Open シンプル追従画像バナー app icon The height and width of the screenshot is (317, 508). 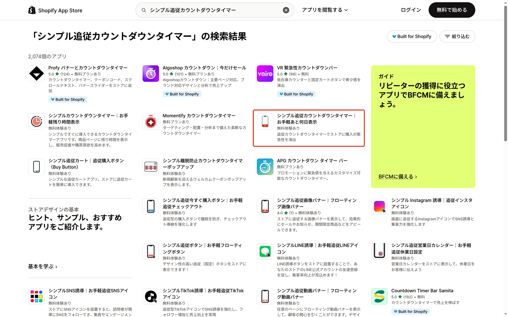point(265,206)
